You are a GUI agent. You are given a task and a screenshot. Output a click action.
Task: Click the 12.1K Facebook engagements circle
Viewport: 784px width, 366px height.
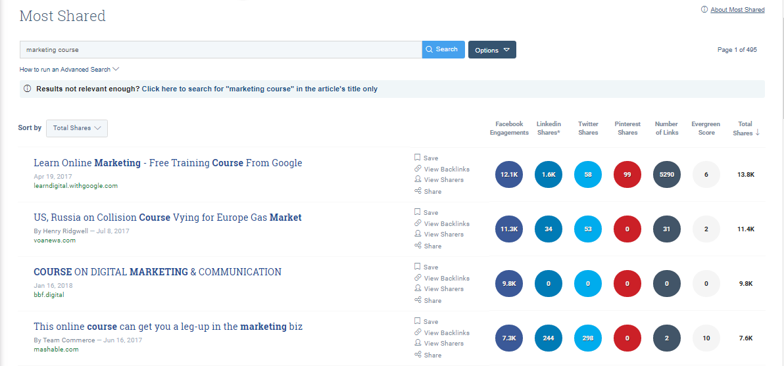[509, 175]
